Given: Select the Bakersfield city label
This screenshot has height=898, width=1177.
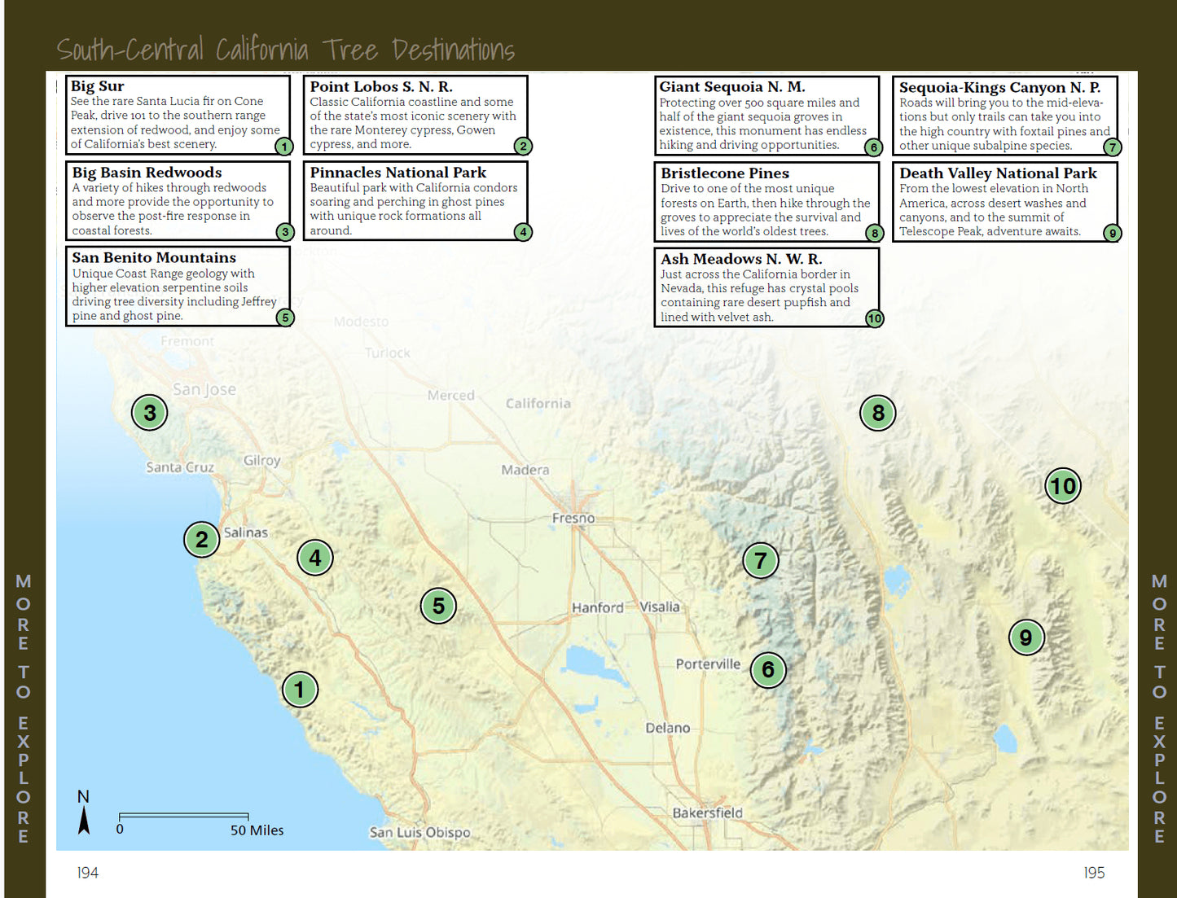Looking at the screenshot, I should pyautogui.click(x=707, y=813).
